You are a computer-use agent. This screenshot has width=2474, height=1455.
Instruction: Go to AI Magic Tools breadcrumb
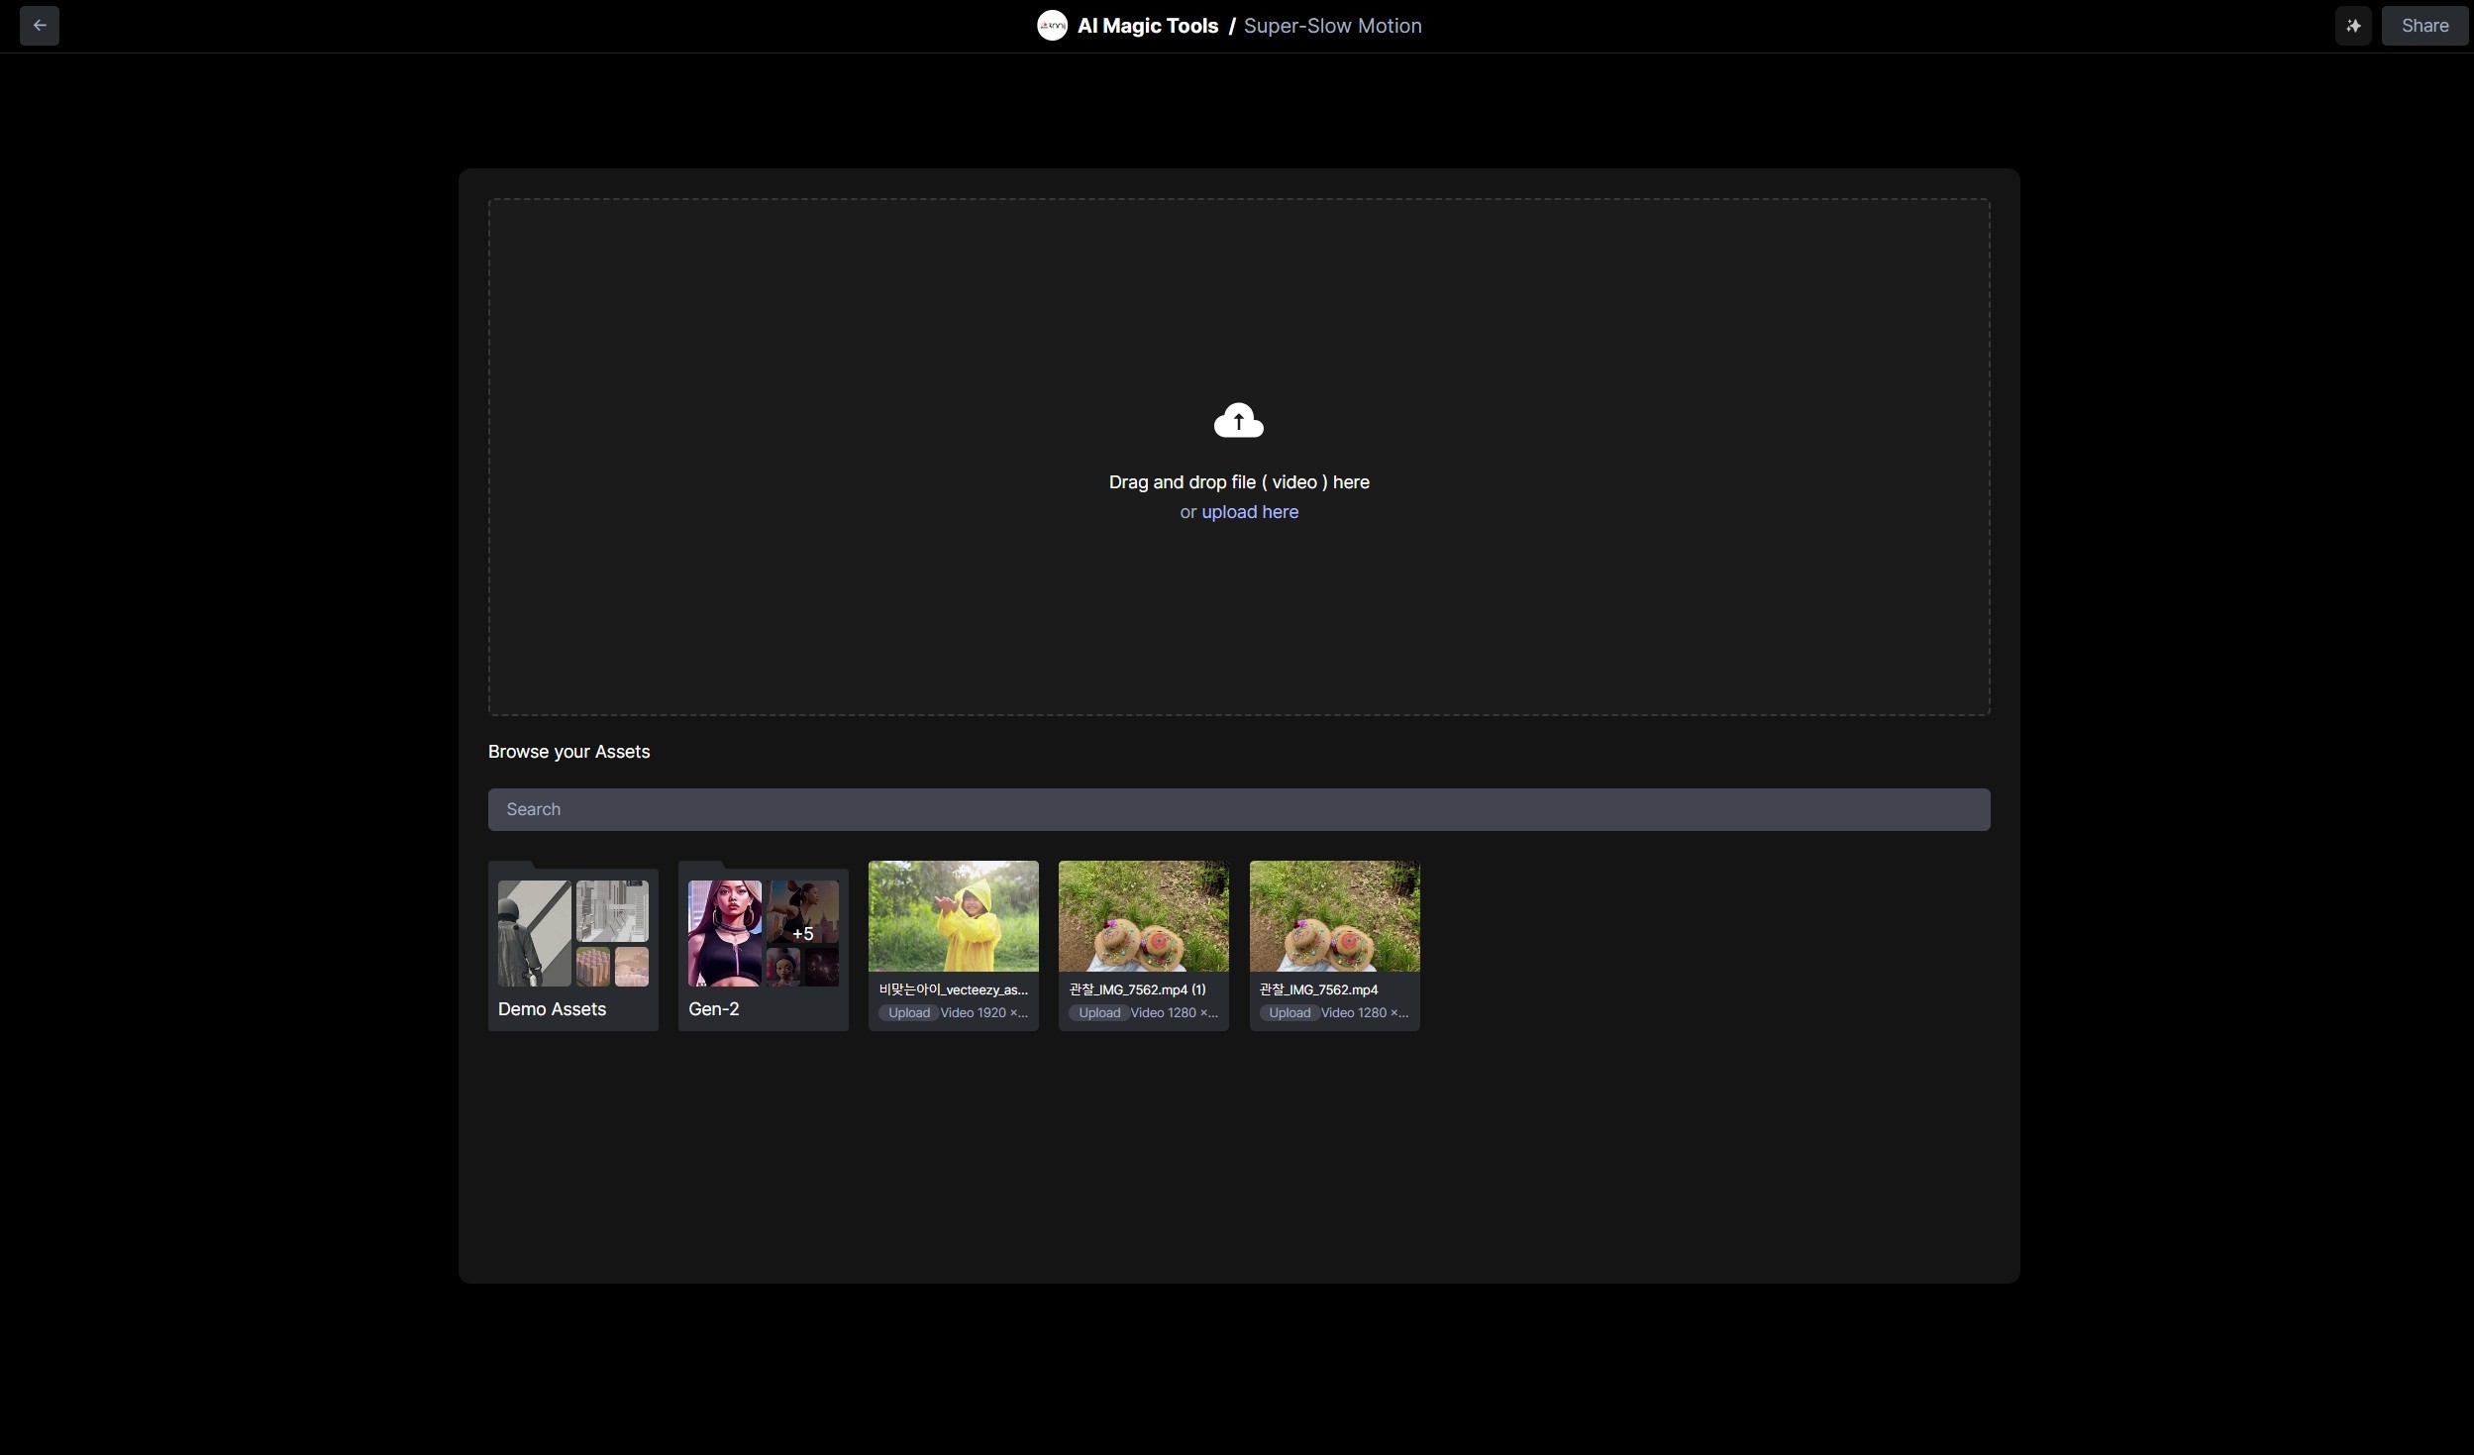[1147, 26]
